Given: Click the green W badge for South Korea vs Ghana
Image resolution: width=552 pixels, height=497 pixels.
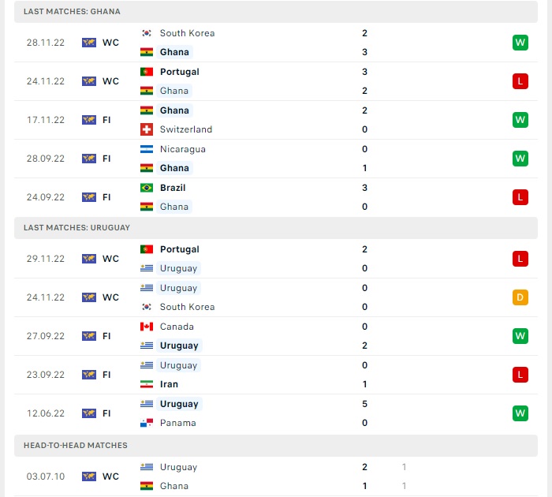Looking at the screenshot, I should (x=520, y=43).
